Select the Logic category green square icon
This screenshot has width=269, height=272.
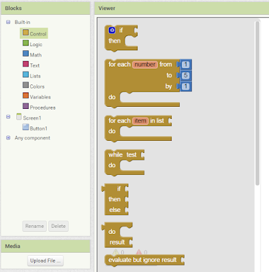(26, 43)
